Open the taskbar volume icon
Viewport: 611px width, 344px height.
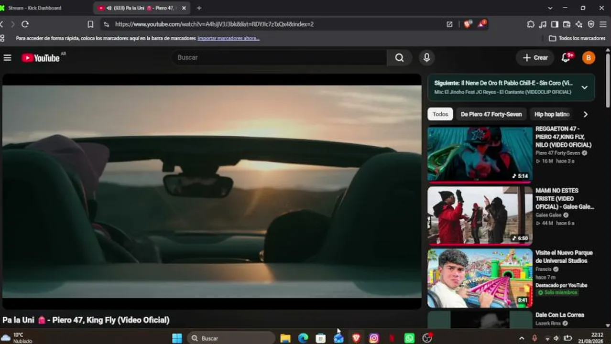(x=556, y=338)
